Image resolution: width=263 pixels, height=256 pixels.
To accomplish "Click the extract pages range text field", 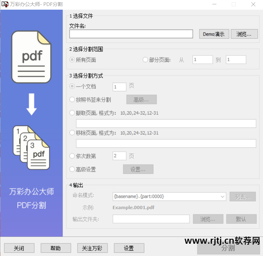I will (166, 124).
